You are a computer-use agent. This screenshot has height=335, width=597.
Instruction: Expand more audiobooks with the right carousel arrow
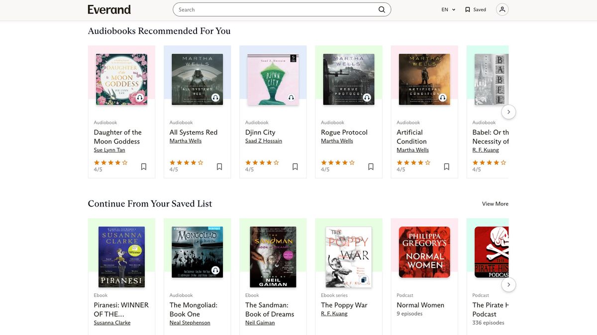508,112
